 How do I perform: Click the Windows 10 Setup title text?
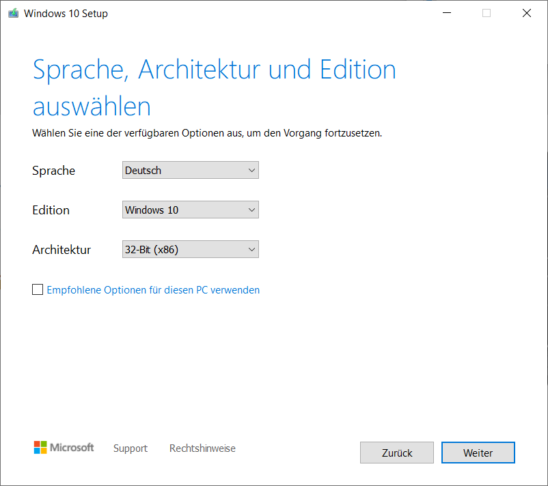click(66, 13)
